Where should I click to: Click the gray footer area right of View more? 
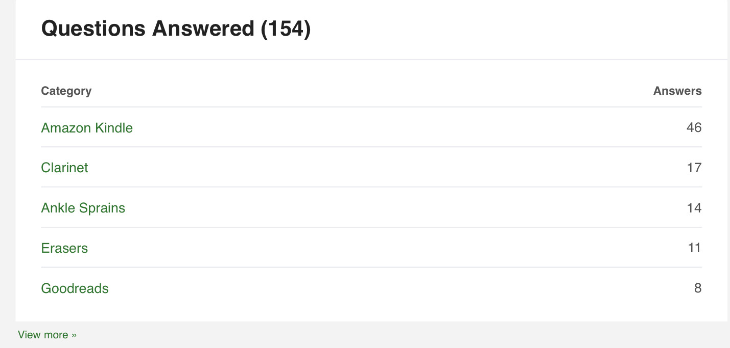pos(404,335)
